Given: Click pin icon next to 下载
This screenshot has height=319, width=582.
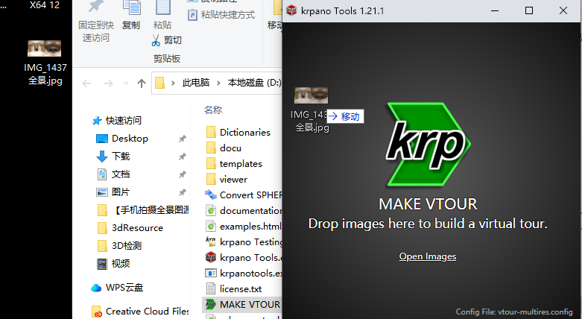Looking at the screenshot, I should [x=183, y=157].
